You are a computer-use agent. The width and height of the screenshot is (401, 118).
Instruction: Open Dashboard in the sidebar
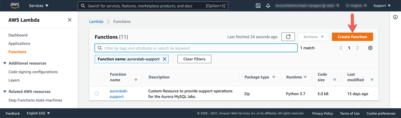pos(18,35)
